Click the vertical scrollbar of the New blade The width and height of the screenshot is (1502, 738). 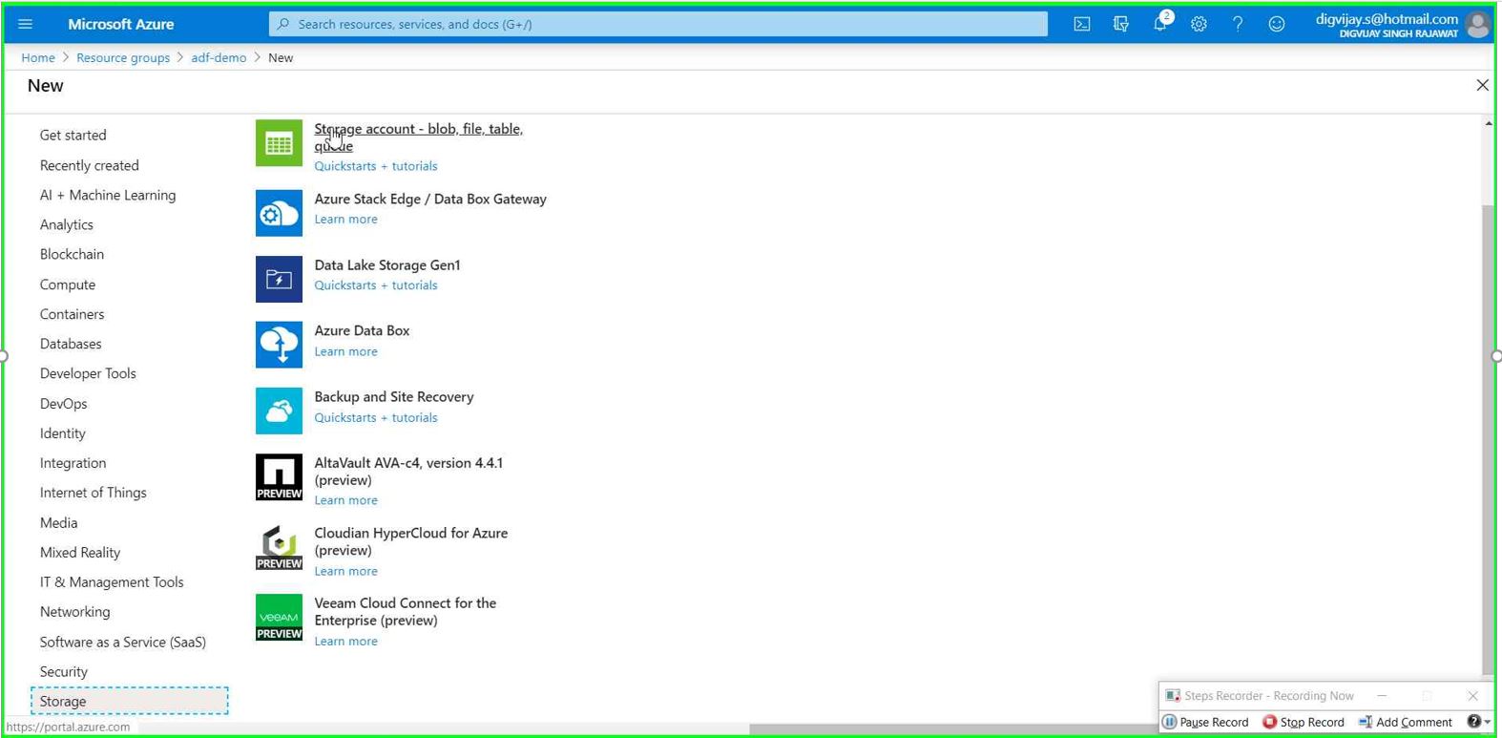(x=1488, y=439)
